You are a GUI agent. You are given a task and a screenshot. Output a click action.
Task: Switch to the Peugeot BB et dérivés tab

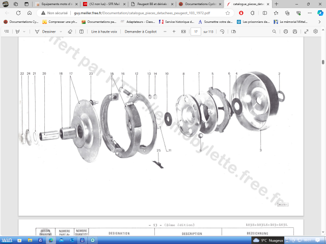tap(151, 4)
